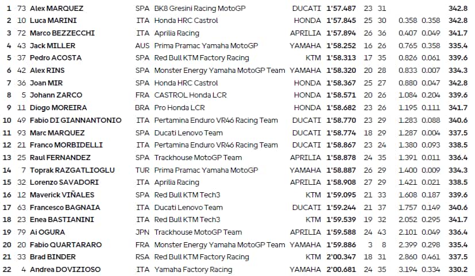Image resolution: width=475 pixels, height=276 pixels.
Task: Click Marco BEZZECCHI rider name
Action: tap(62, 33)
